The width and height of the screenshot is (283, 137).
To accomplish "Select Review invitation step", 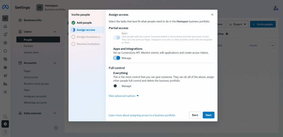I will tap(87, 44).
